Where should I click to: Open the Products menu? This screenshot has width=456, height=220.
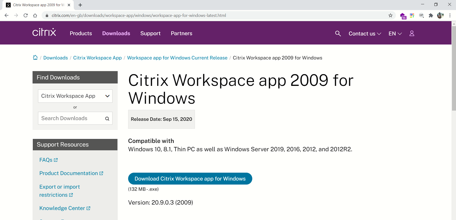[81, 33]
